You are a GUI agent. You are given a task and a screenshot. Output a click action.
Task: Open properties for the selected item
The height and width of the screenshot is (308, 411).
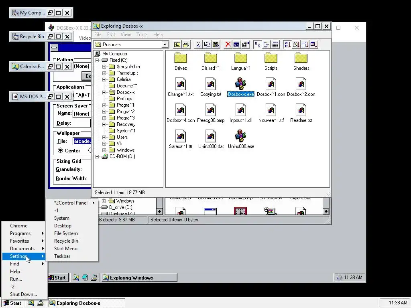click(x=245, y=45)
